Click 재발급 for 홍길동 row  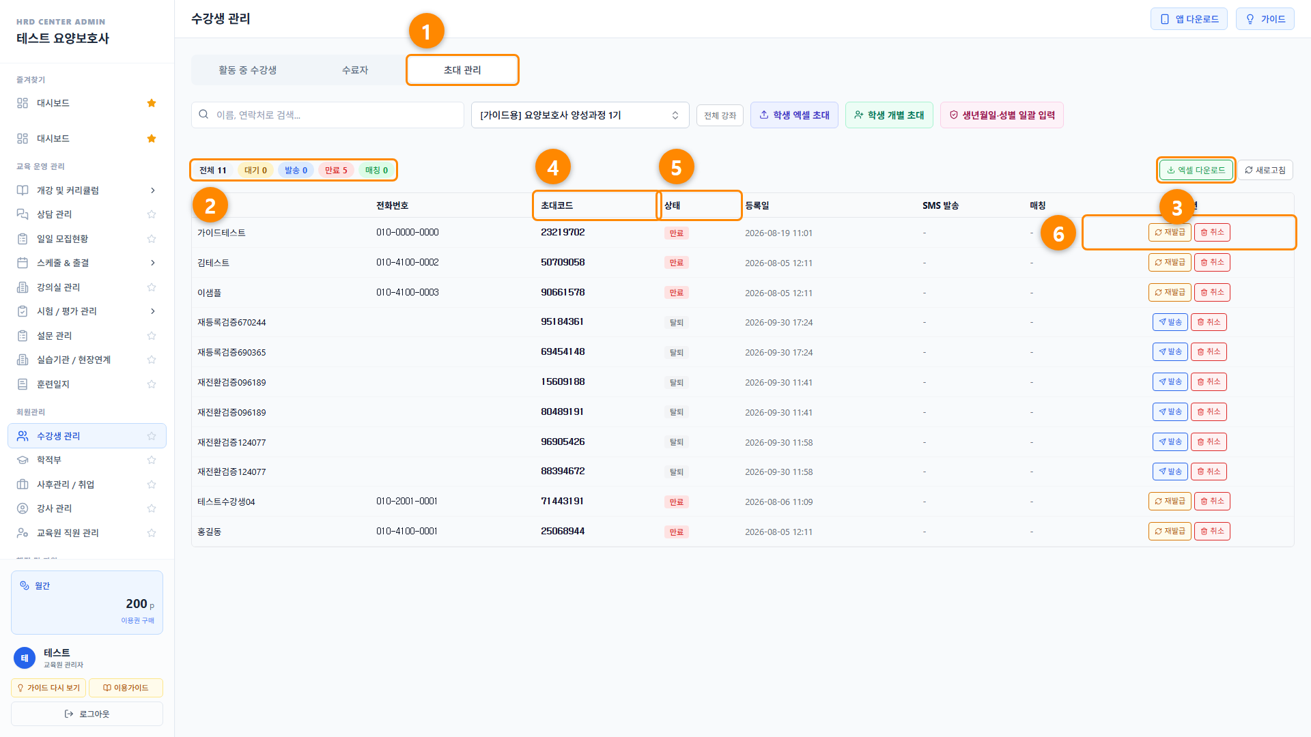[1170, 531]
